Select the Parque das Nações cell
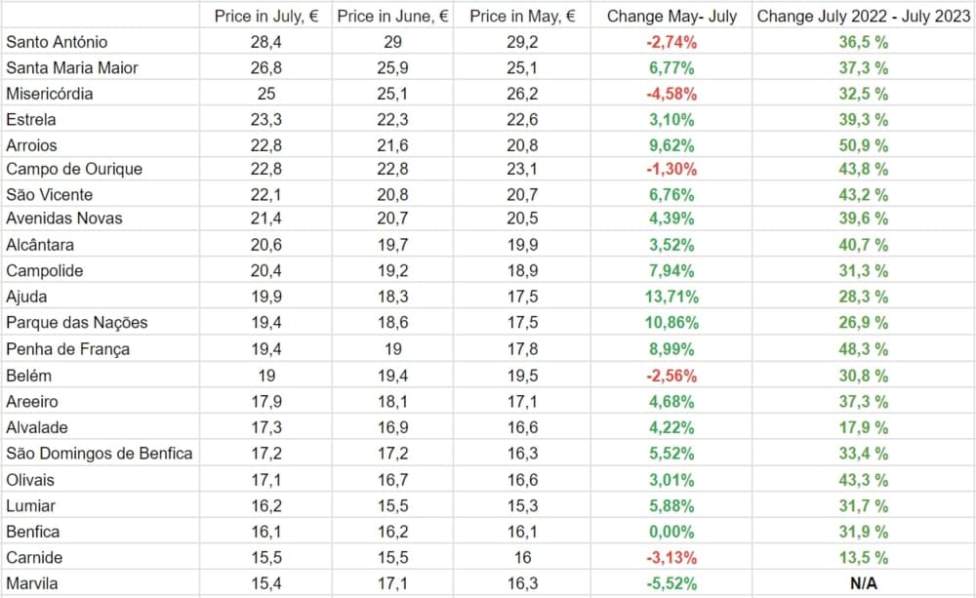Viewport: 976px width, 598px height. [77, 322]
